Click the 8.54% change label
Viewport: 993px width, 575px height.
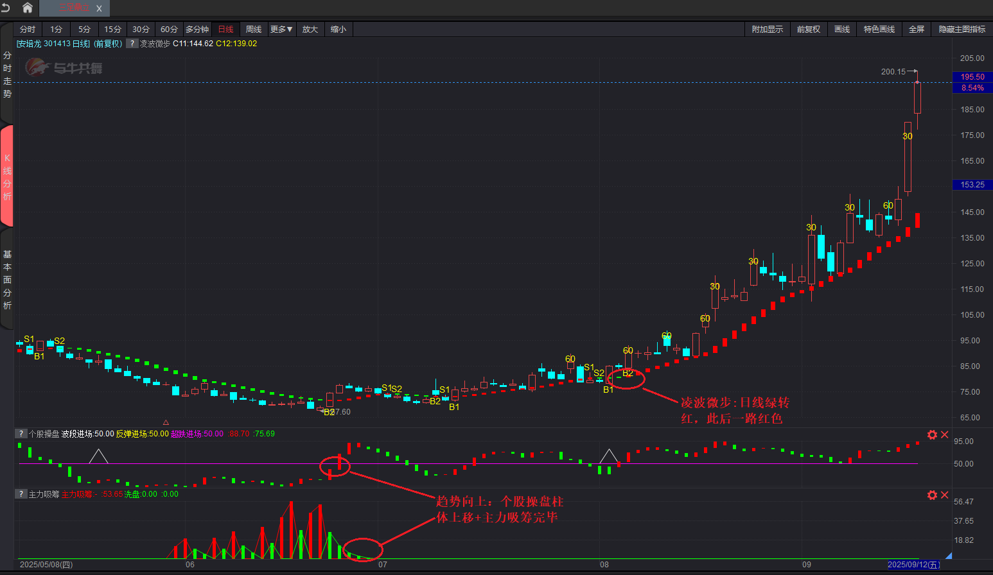coord(972,88)
